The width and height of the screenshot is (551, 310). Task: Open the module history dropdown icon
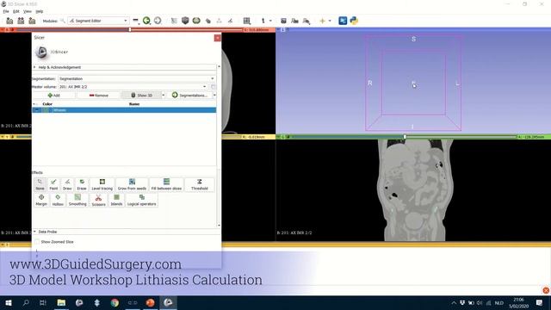point(136,21)
